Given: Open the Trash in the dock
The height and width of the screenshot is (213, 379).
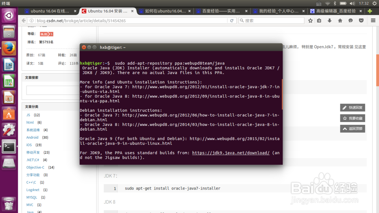Looking at the screenshot, I should pyautogui.click(x=9, y=204).
